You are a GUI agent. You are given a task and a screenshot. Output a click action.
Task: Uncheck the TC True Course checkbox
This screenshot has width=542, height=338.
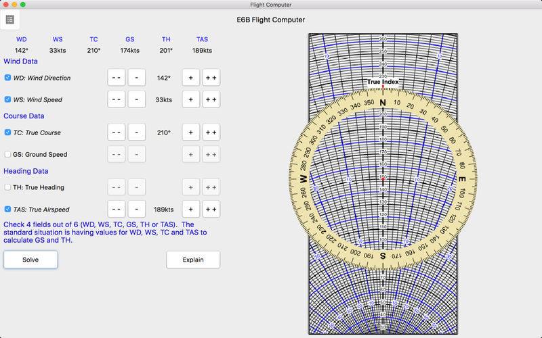(x=7, y=132)
